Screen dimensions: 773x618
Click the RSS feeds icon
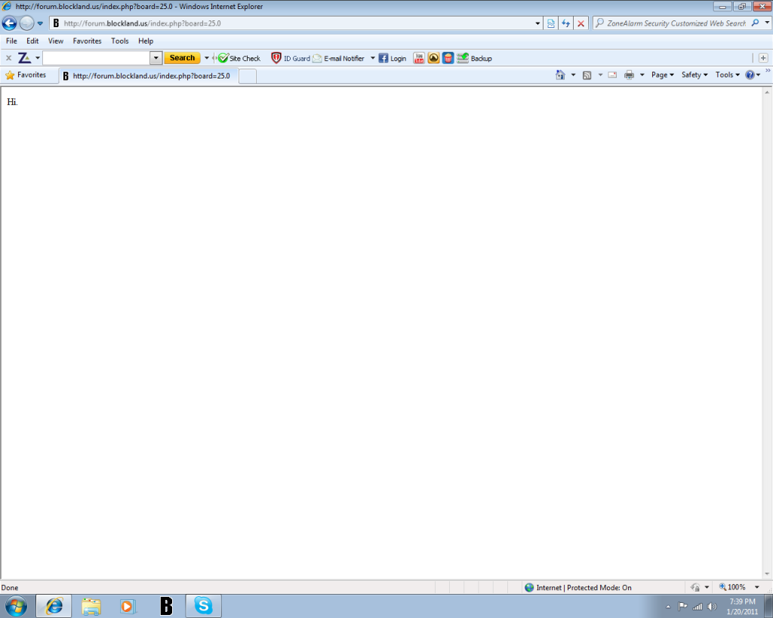tap(587, 75)
